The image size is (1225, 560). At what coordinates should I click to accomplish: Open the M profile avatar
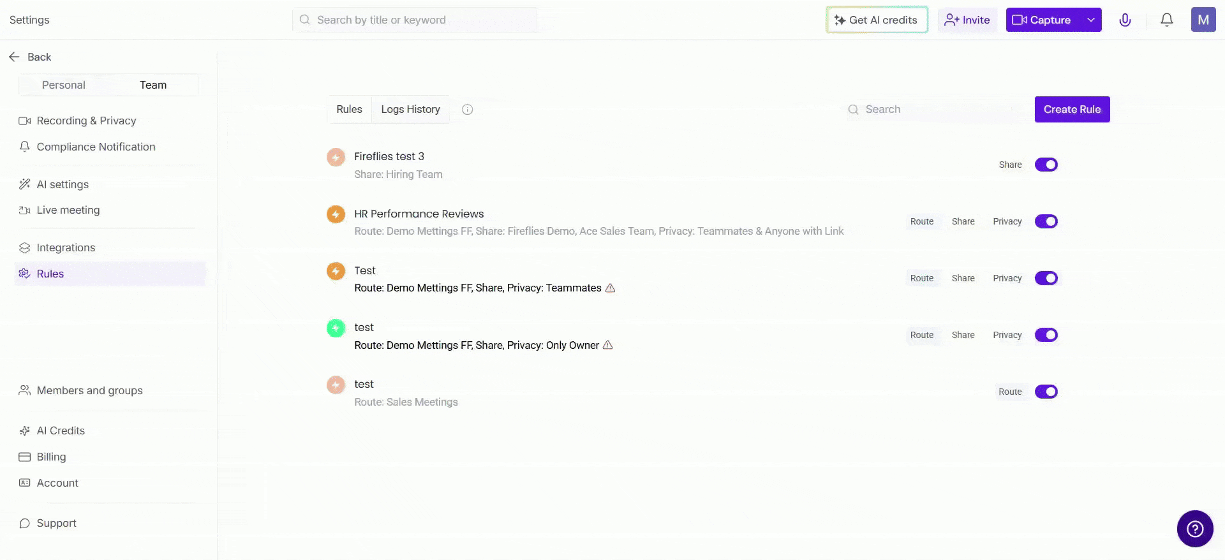[1203, 20]
